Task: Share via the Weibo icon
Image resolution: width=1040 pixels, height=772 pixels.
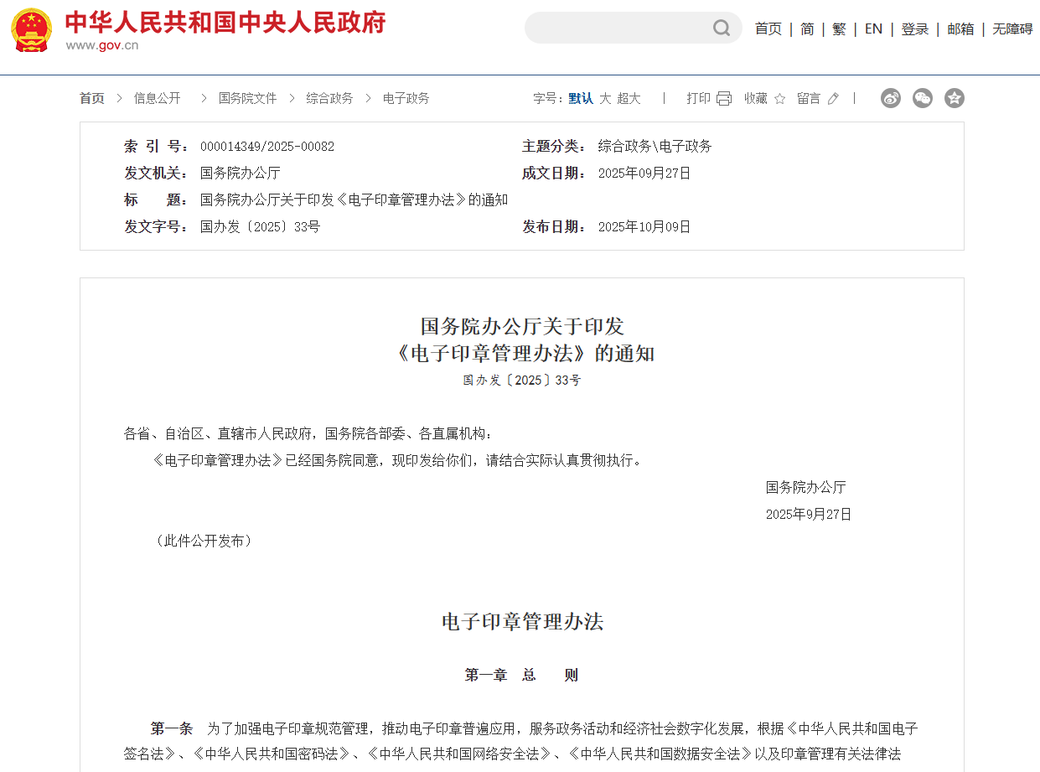Action: [890, 98]
